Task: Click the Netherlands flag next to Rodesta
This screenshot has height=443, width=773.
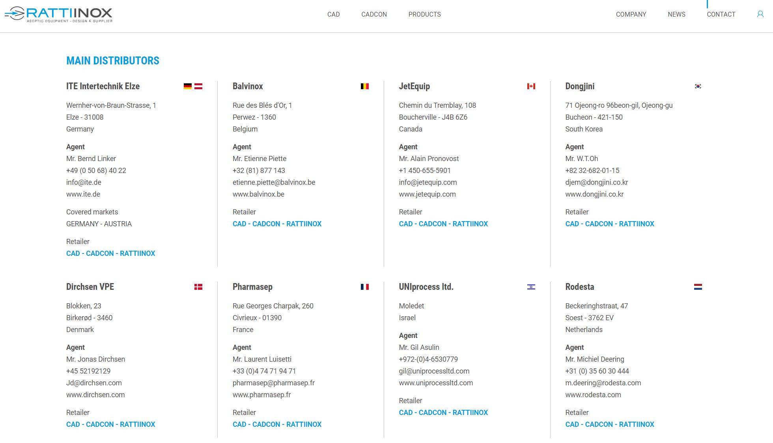Action: [x=698, y=287]
